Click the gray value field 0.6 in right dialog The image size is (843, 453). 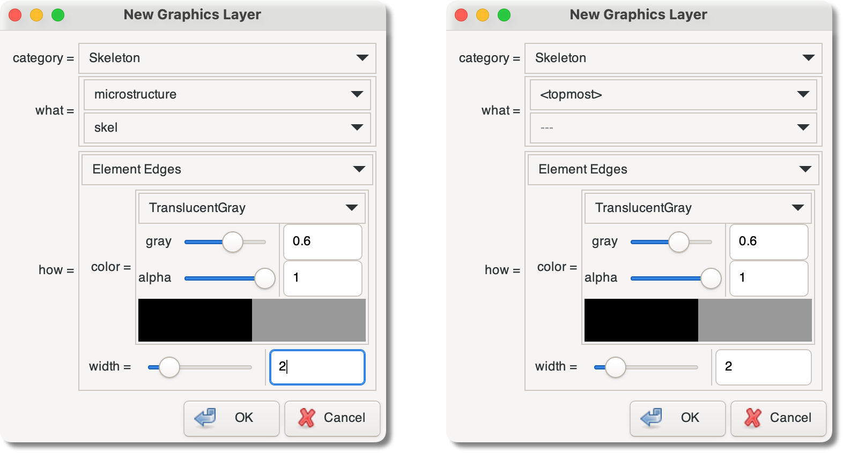(768, 241)
